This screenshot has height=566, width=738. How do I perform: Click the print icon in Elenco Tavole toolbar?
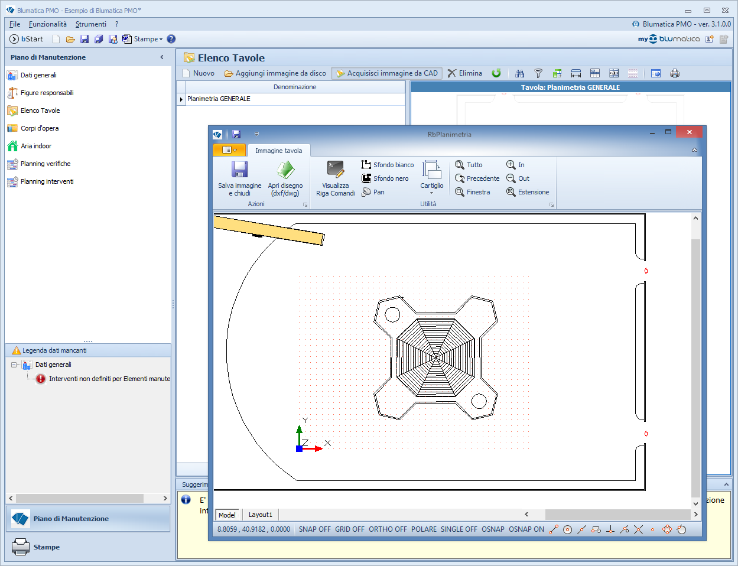point(675,73)
